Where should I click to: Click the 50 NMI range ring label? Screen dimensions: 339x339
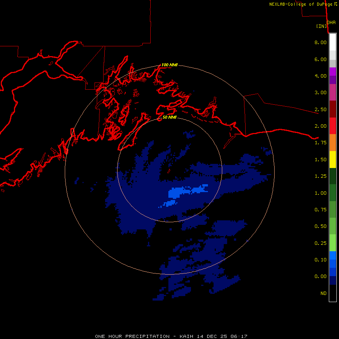pyautogui.click(x=169, y=117)
